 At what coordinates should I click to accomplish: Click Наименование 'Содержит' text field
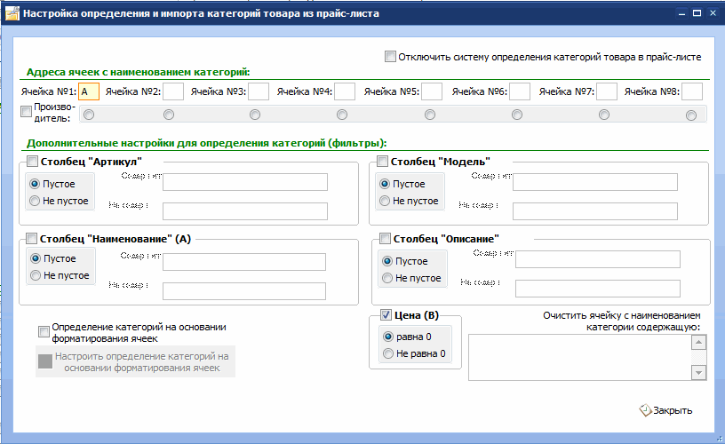coord(244,262)
